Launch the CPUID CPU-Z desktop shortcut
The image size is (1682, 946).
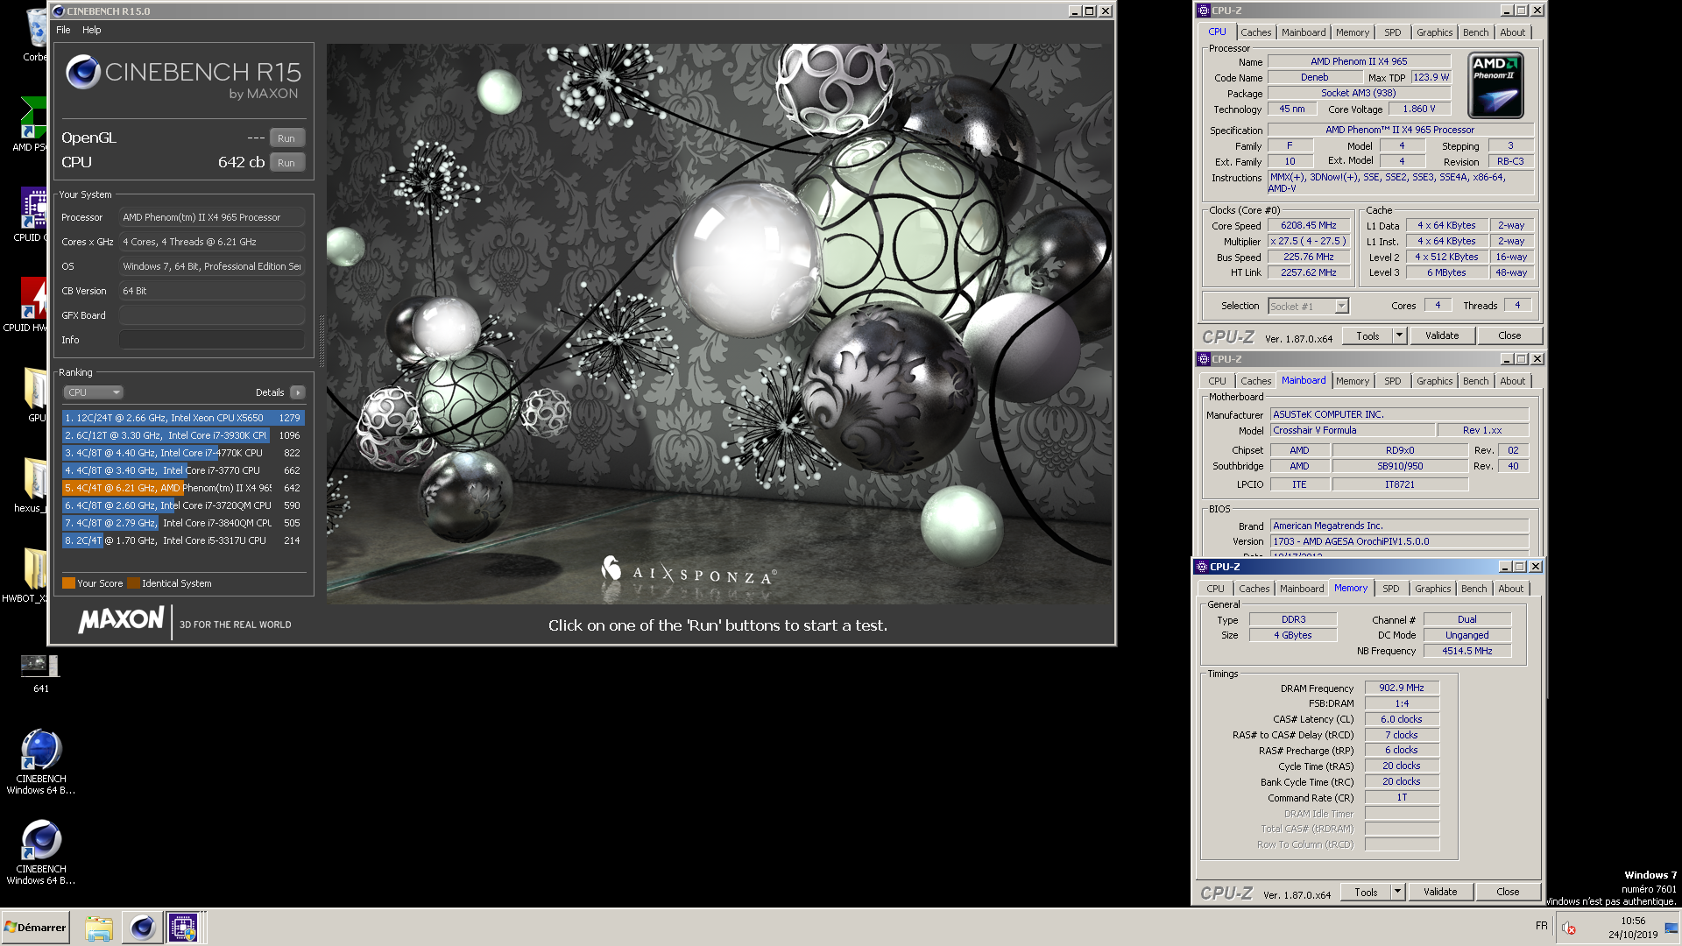pyautogui.click(x=33, y=208)
